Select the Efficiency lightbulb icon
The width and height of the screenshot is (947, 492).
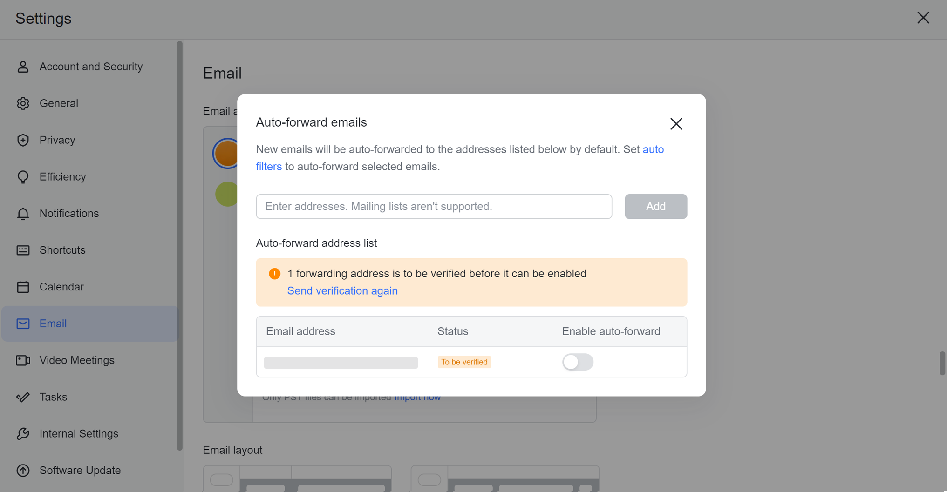click(23, 176)
